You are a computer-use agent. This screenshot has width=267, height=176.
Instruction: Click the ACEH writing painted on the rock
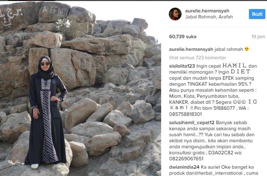pos(53,11)
